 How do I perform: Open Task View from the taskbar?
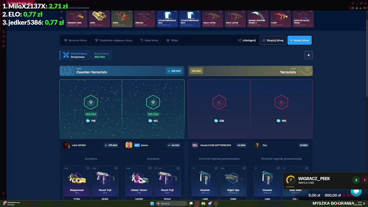click(x=191, y=204)
